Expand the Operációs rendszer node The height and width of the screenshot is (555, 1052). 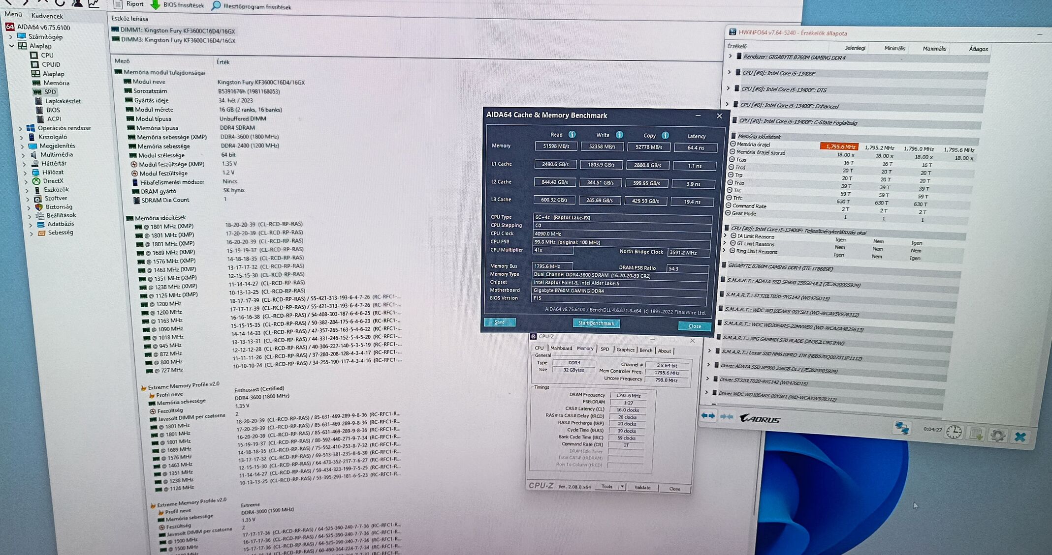pyautogui.click(x=21, y=128)
